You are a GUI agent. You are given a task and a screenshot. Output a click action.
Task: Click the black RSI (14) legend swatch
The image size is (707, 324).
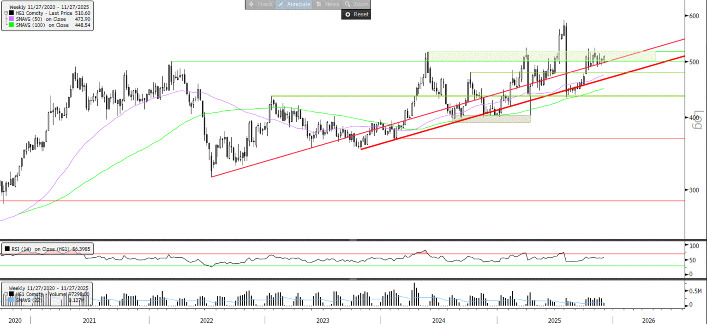[6, 249]
